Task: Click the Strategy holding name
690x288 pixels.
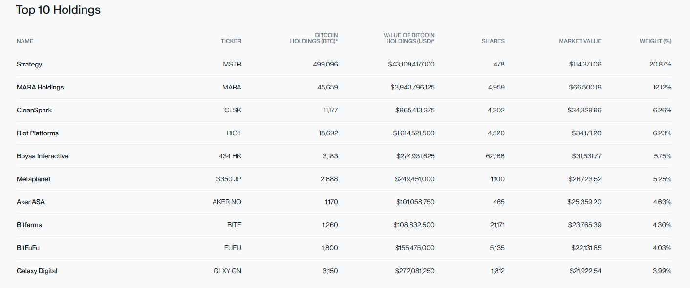Action: click(29, 64)
